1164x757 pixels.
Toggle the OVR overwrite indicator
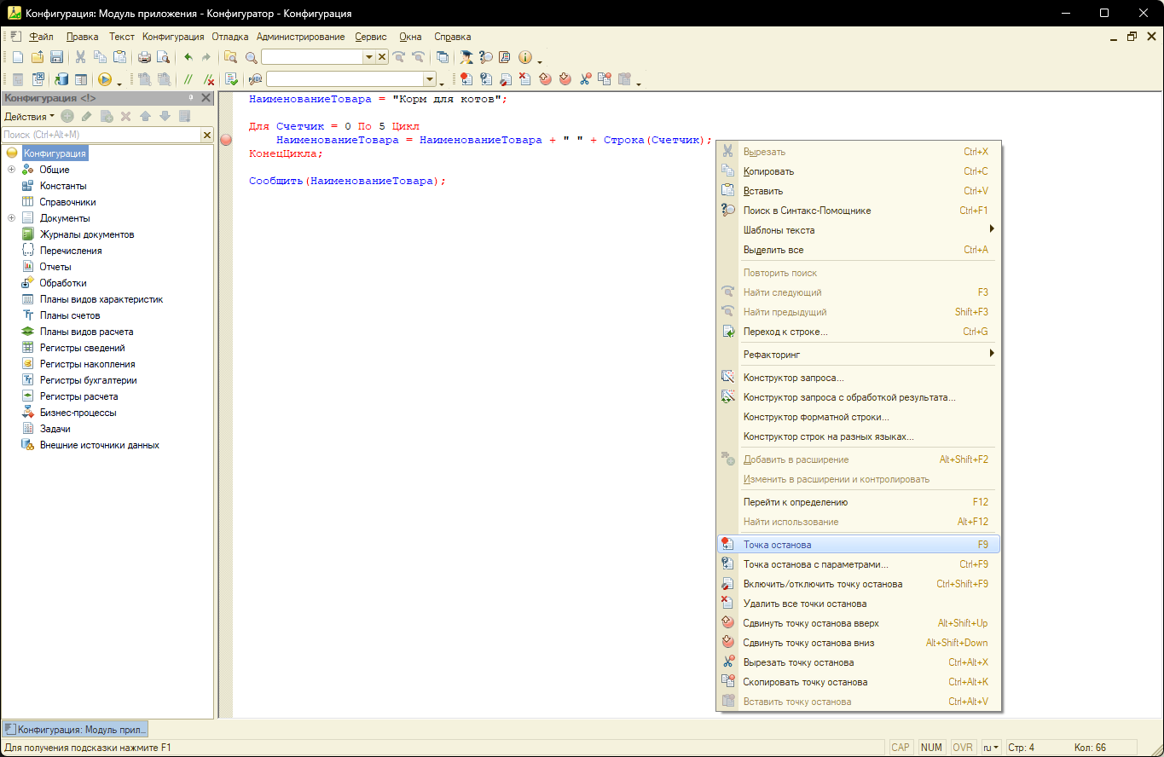(963, 747)
